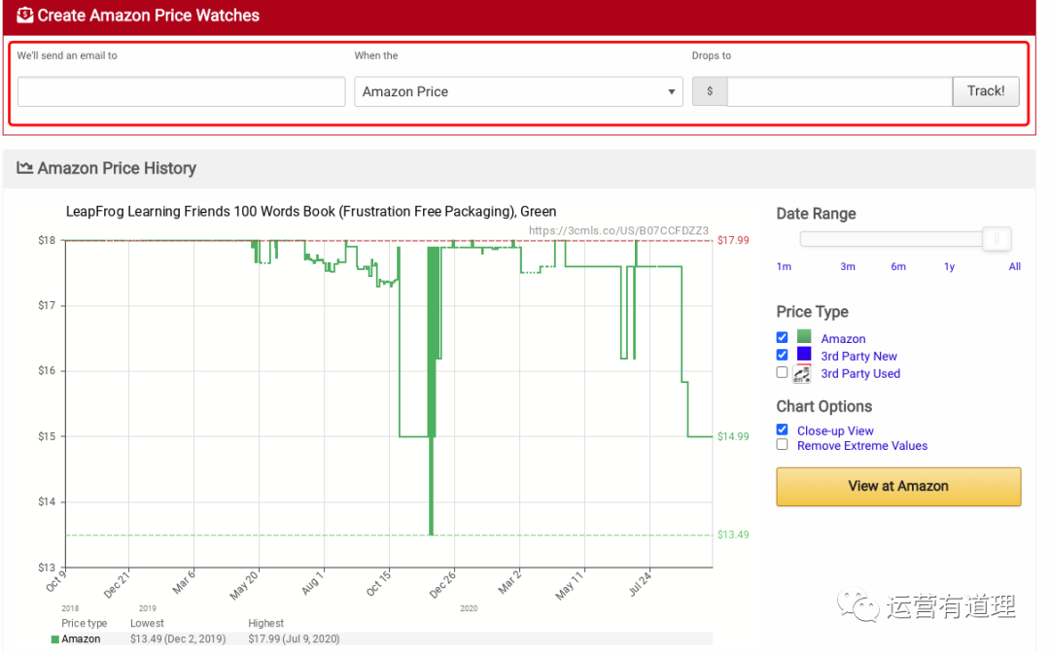
Task: Click the blue 3rd Party New swatch
Action: [x=804, y=355]
